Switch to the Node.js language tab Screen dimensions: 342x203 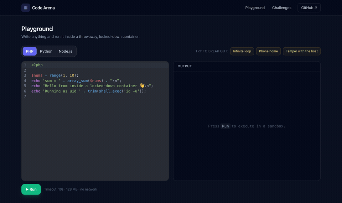point(66,51)
